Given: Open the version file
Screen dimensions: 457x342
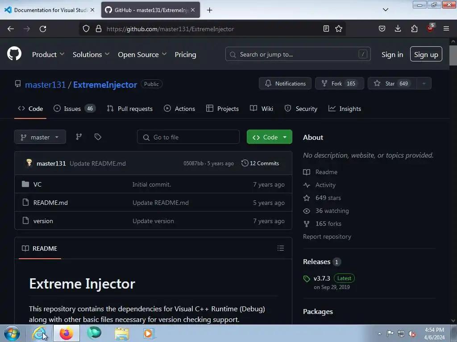Looking at the screenshot, I should pos(43,221).
